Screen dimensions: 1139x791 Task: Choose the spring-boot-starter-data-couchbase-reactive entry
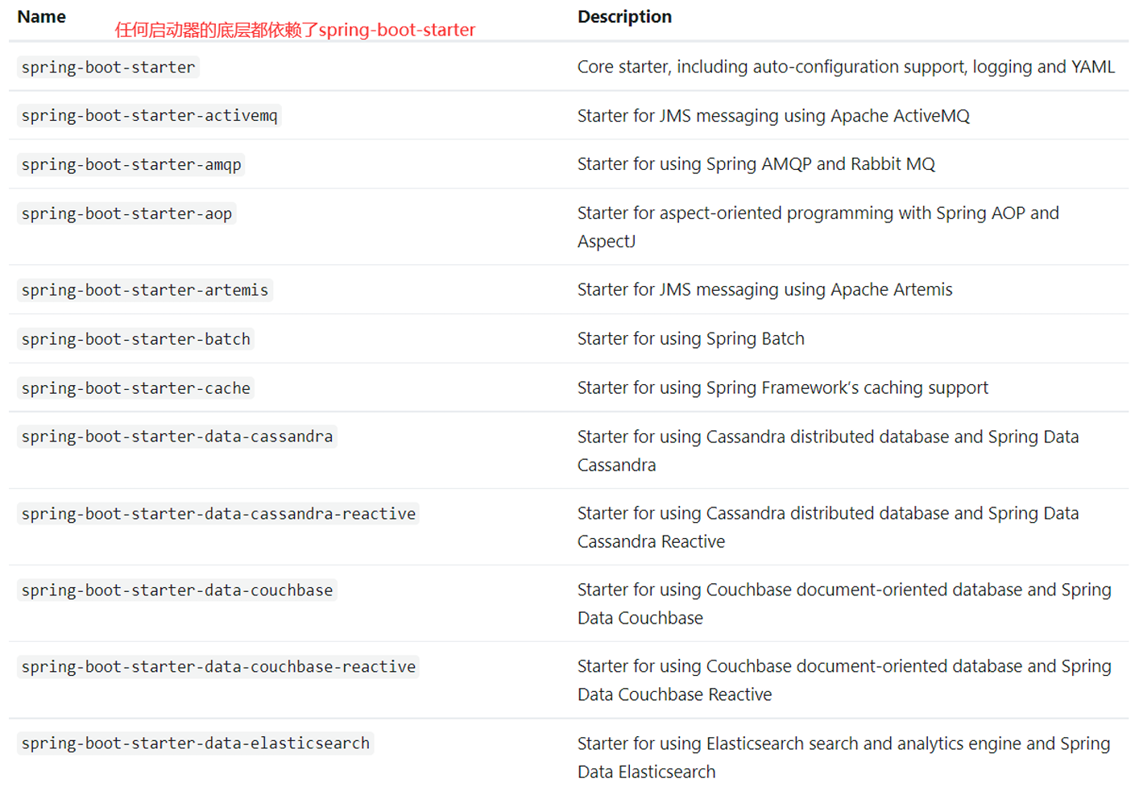click(218, 667)
